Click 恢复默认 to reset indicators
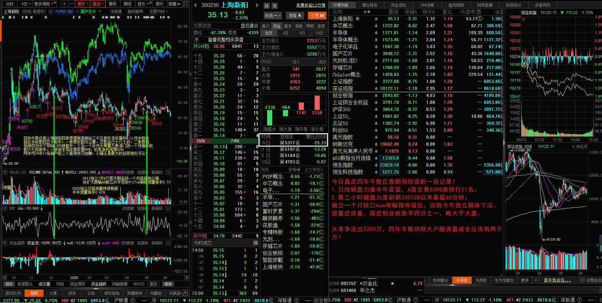Screen dimensions: 602x303 pyautogui.click(x=25, y=284)
